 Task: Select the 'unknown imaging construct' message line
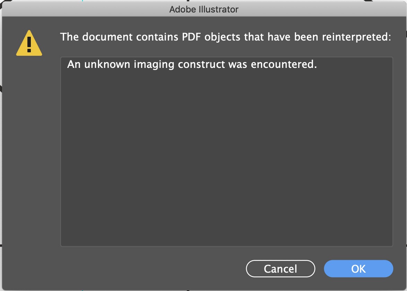click(192, 64)
